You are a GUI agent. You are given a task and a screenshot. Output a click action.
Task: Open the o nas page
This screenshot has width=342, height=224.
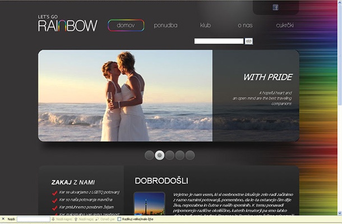244,25
